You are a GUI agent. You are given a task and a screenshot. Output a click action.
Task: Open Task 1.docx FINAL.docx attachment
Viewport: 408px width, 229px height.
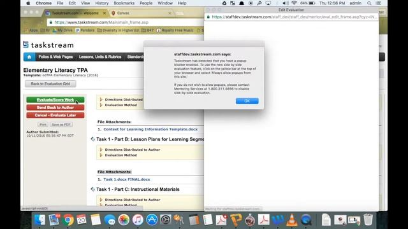(127, 179)
